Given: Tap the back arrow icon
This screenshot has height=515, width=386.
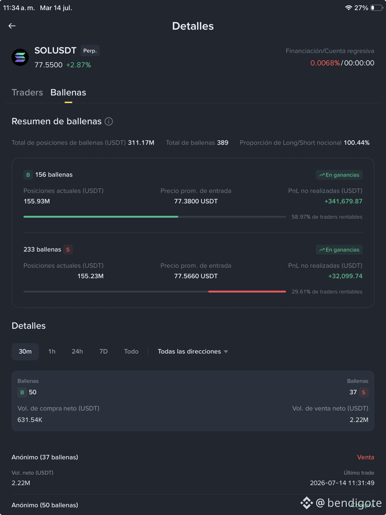Looking at the screenshot, I should point(12,26).
